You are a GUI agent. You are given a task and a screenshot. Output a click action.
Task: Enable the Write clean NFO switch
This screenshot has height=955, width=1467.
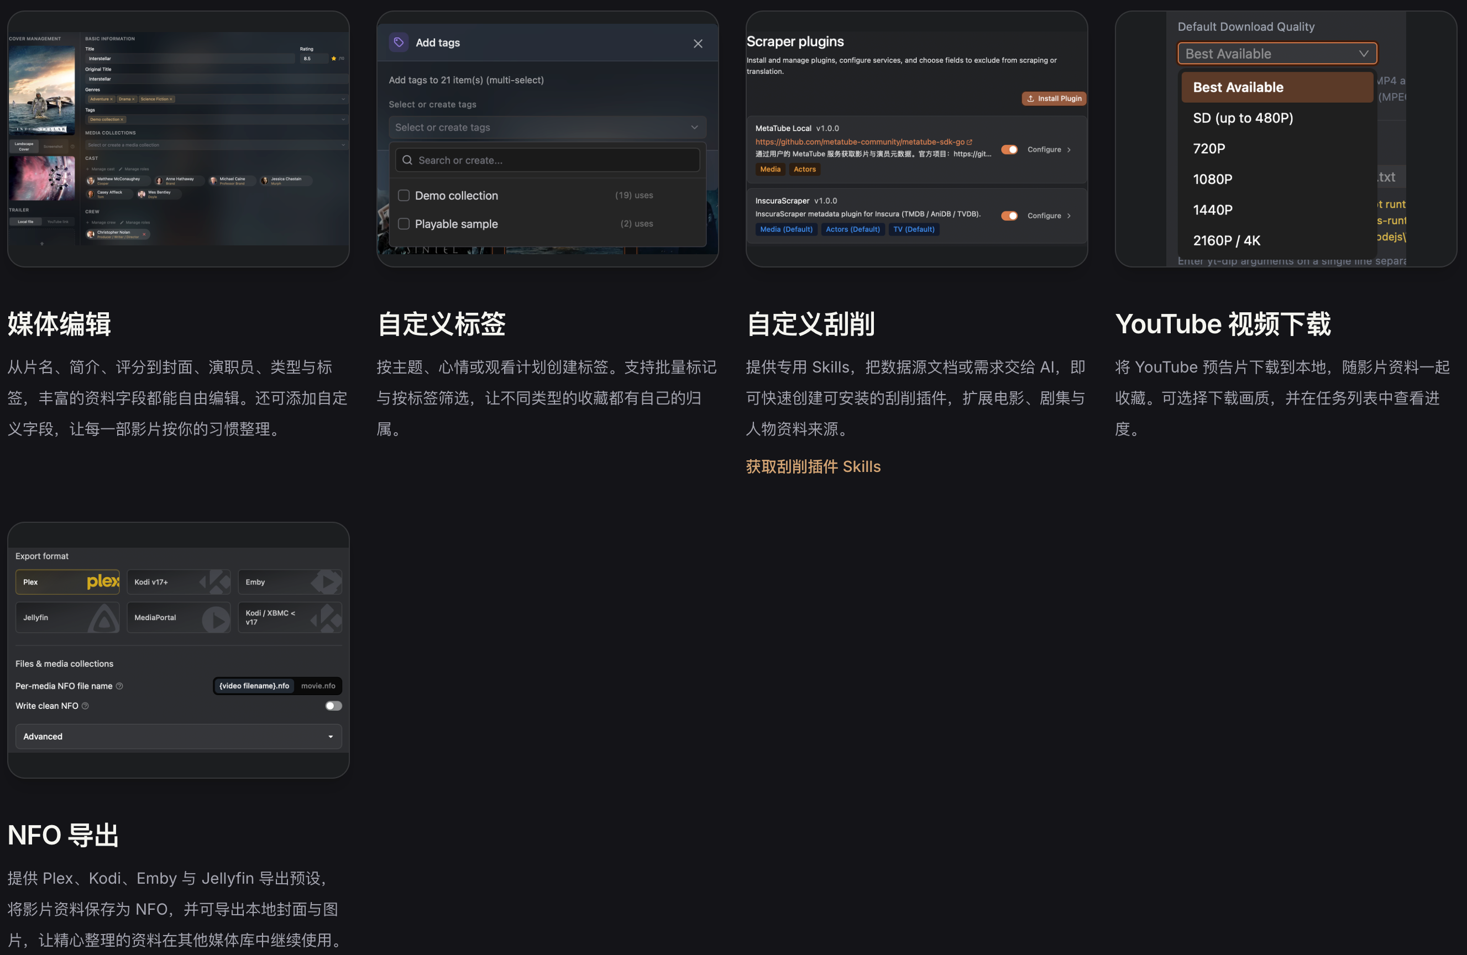[333, 706]
